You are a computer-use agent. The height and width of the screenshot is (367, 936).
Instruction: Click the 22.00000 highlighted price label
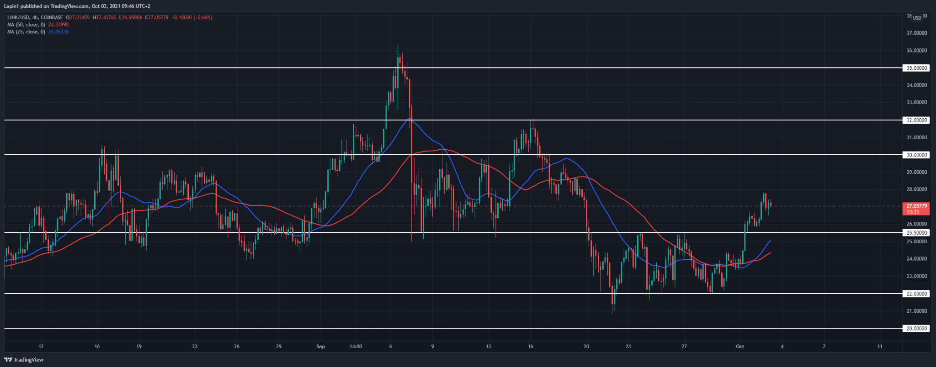pyautogui.click(x=916, y=294)
